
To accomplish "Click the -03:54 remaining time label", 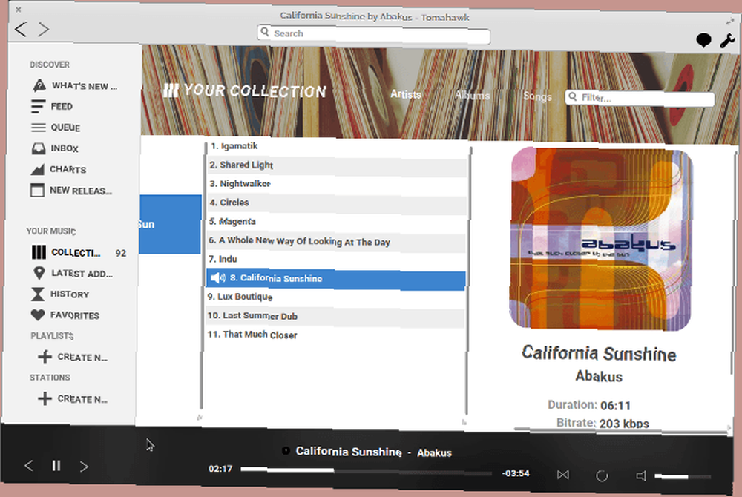I will 516,473.
